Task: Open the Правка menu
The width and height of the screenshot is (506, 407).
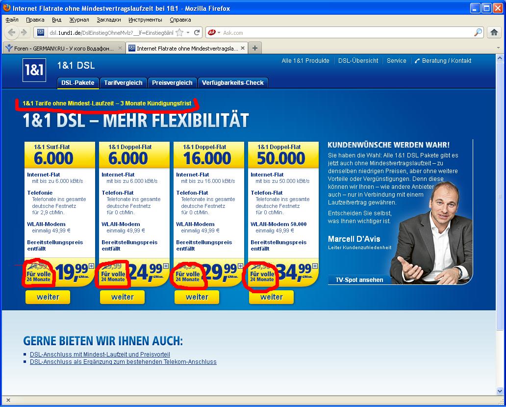Action: coord(35,20)
